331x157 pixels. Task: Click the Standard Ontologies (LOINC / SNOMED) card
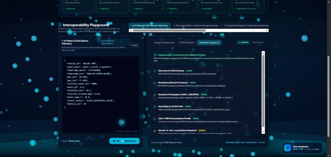pyautogui.click(x=206, y=96)
